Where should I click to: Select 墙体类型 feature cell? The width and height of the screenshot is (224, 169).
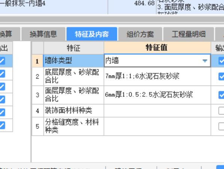[x=74, y=61]
